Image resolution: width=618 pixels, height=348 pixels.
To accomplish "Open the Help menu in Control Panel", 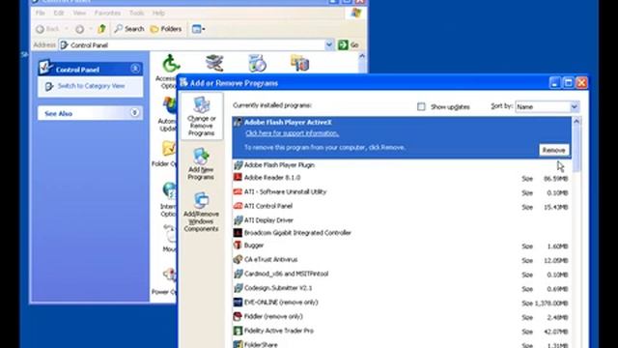I will (x=158, y=13).
